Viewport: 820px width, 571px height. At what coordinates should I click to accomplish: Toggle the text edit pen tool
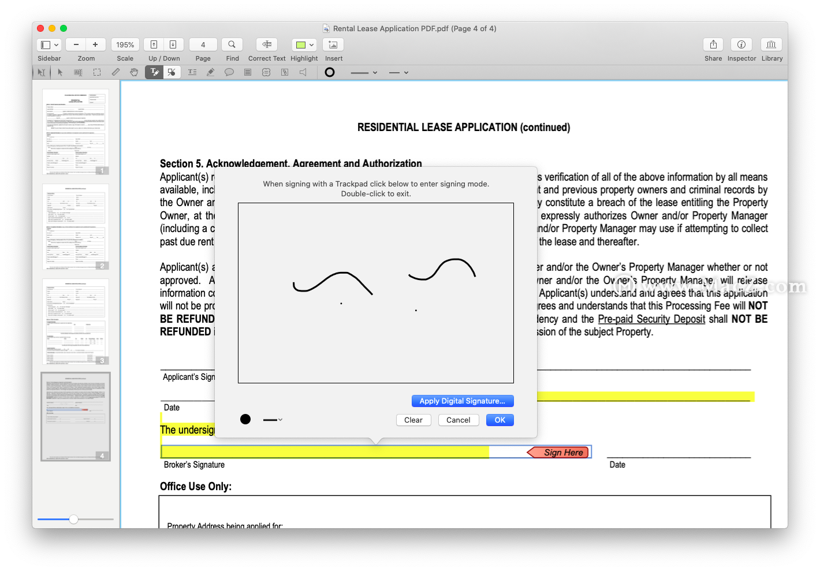click(154, 72)
